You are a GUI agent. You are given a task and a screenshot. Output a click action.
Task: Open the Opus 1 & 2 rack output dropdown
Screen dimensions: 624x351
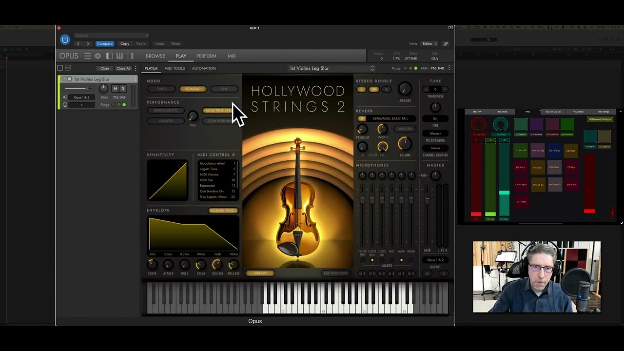(81, 97)
